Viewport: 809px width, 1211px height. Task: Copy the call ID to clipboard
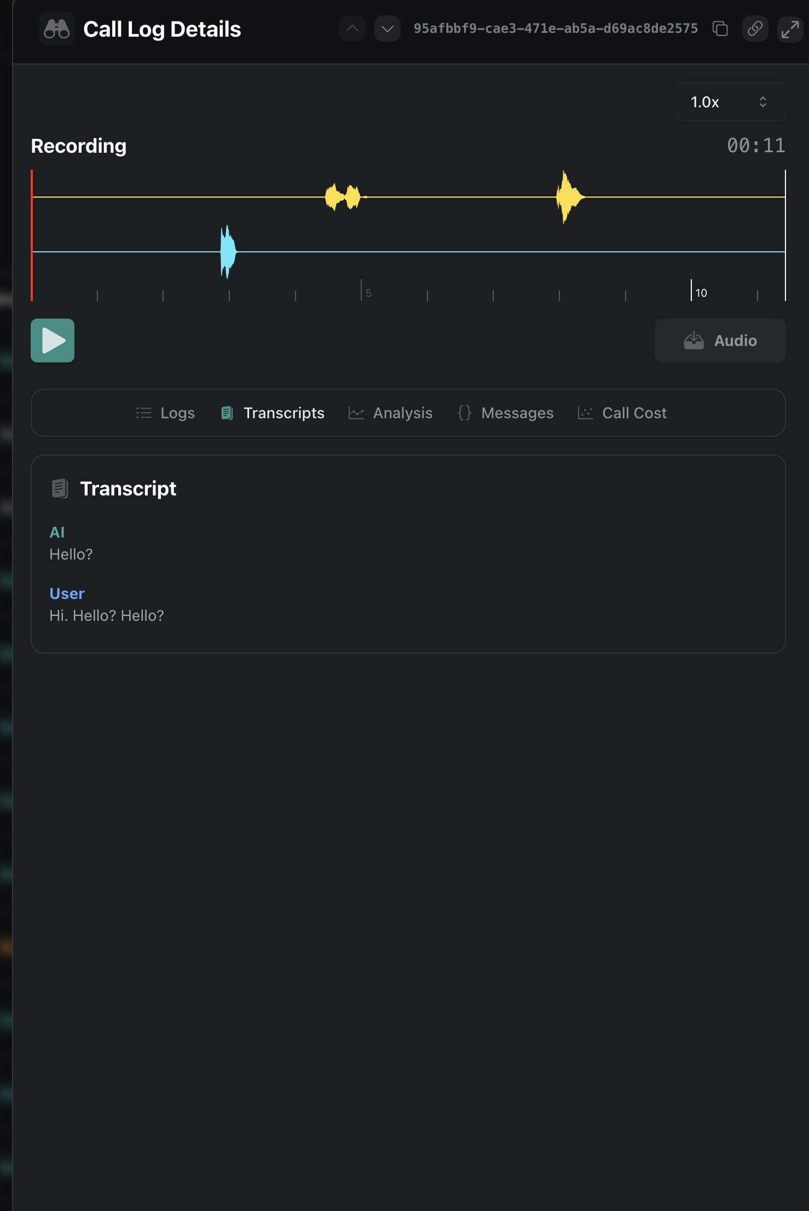[720, 29]
